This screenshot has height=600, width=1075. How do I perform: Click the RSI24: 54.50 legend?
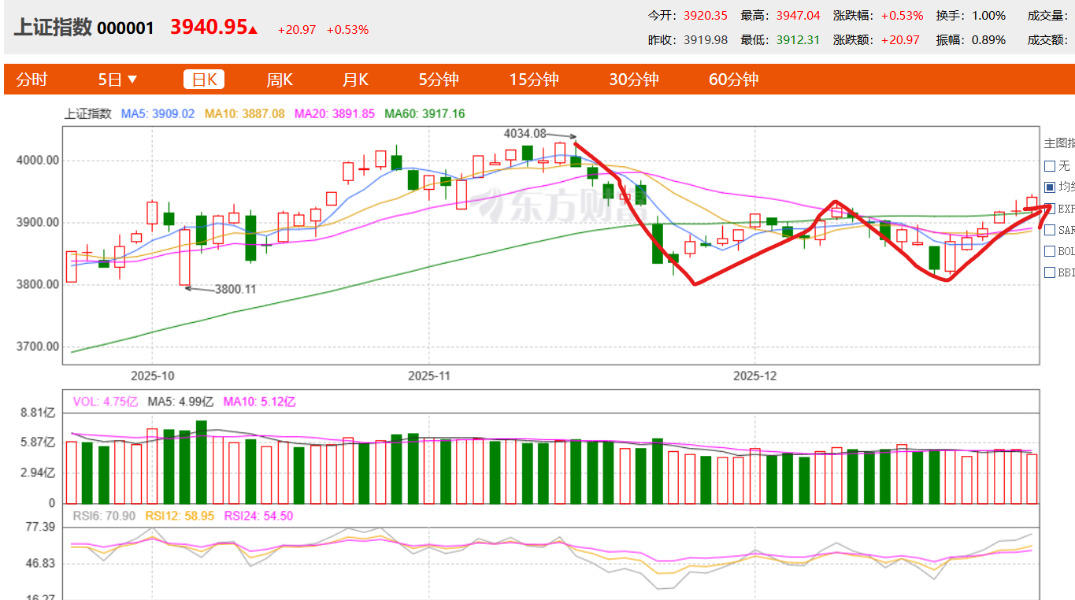pyautogui.click(x=258, y=515)
